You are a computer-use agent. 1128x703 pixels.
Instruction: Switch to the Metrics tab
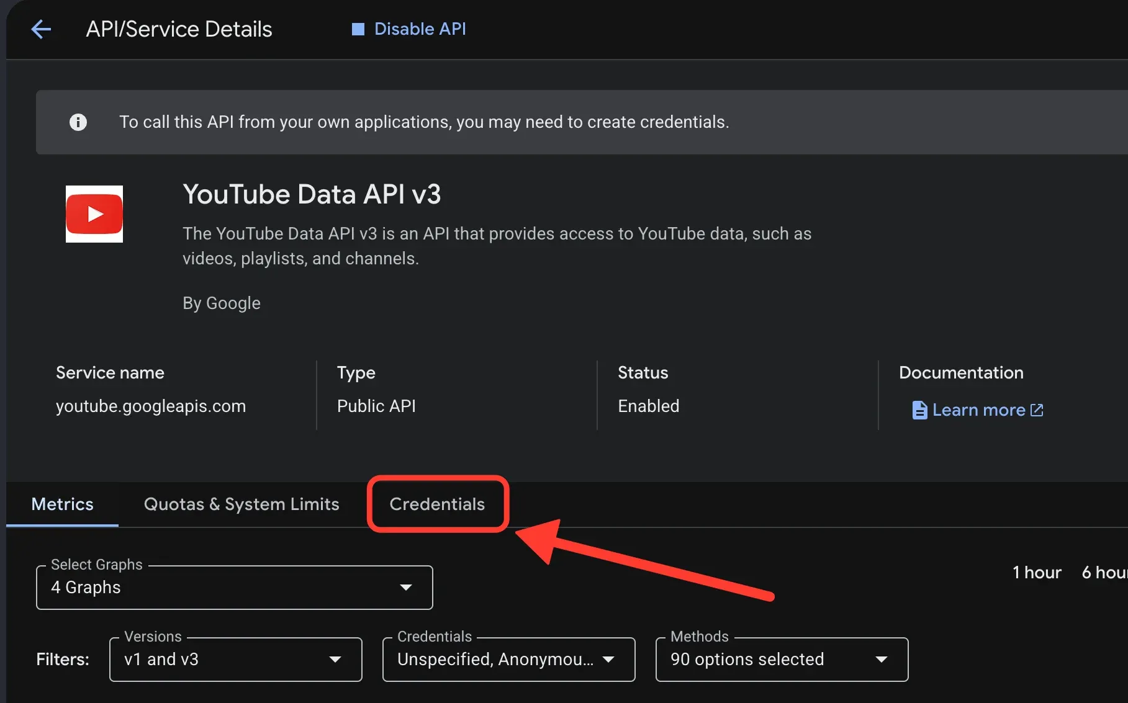point(62,504)
